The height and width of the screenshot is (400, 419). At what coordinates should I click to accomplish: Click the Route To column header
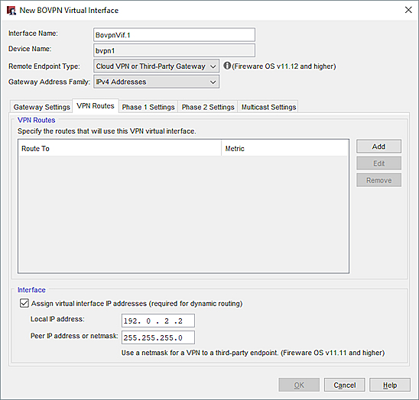click(x=120, y=148)
